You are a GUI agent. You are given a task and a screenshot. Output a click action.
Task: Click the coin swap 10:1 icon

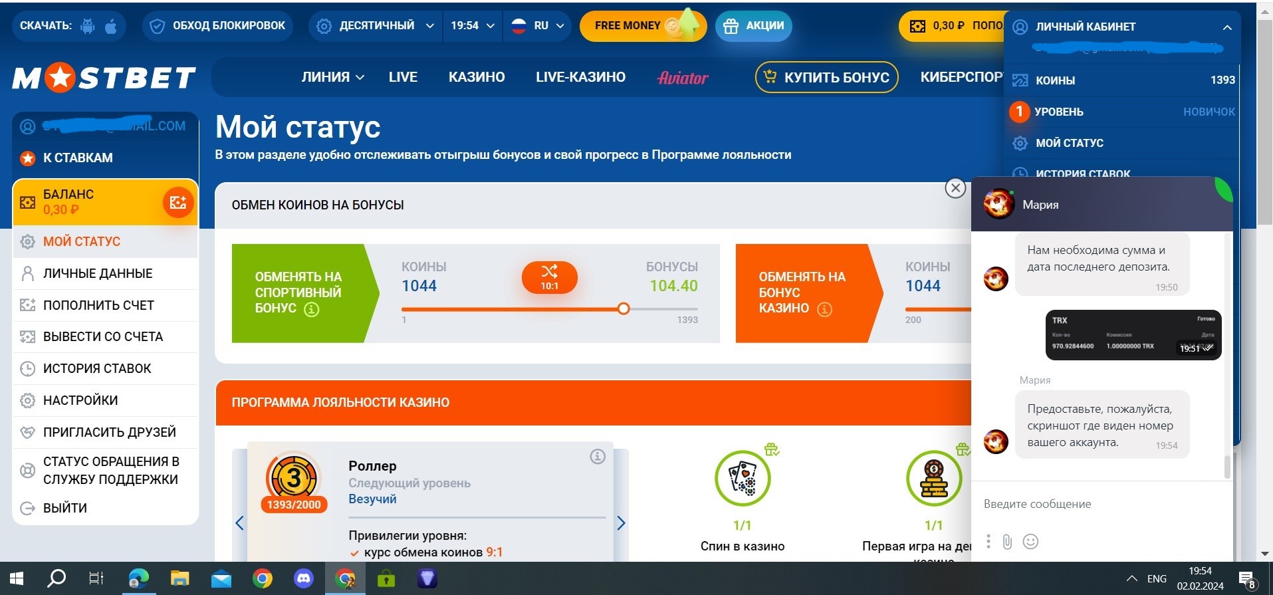549,277
